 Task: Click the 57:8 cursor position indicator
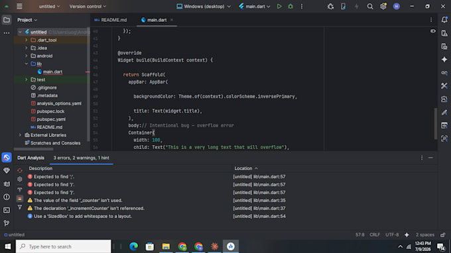click(360, 235)
